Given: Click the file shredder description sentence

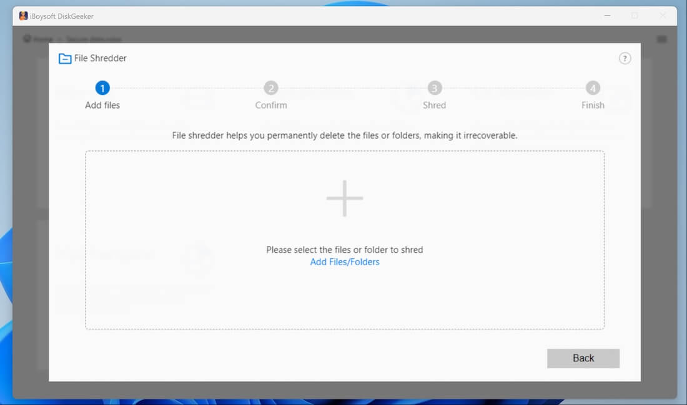Looking at the screenshot, I should tap(345, 135).
